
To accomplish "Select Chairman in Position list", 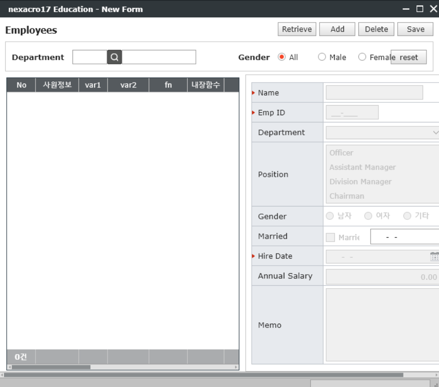I will (x=382, y=196).
